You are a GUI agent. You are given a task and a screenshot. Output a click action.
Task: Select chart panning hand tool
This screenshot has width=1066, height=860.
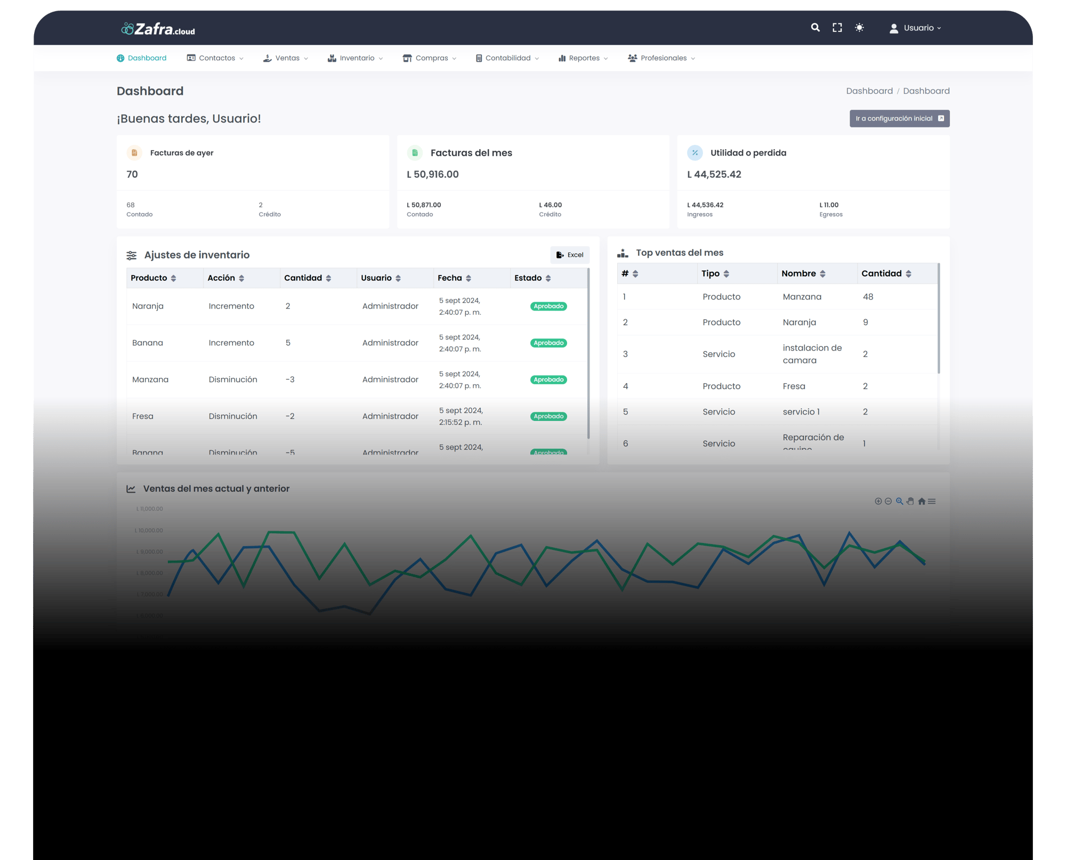tap(910, 501)
